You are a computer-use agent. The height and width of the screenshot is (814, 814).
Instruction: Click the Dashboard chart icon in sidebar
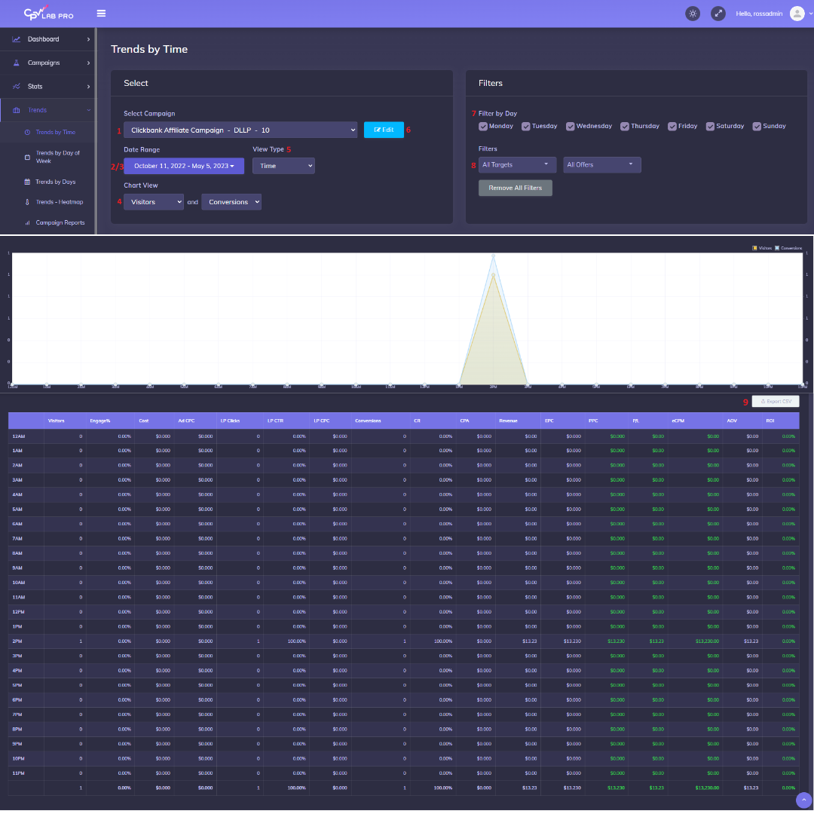point(17,39)
